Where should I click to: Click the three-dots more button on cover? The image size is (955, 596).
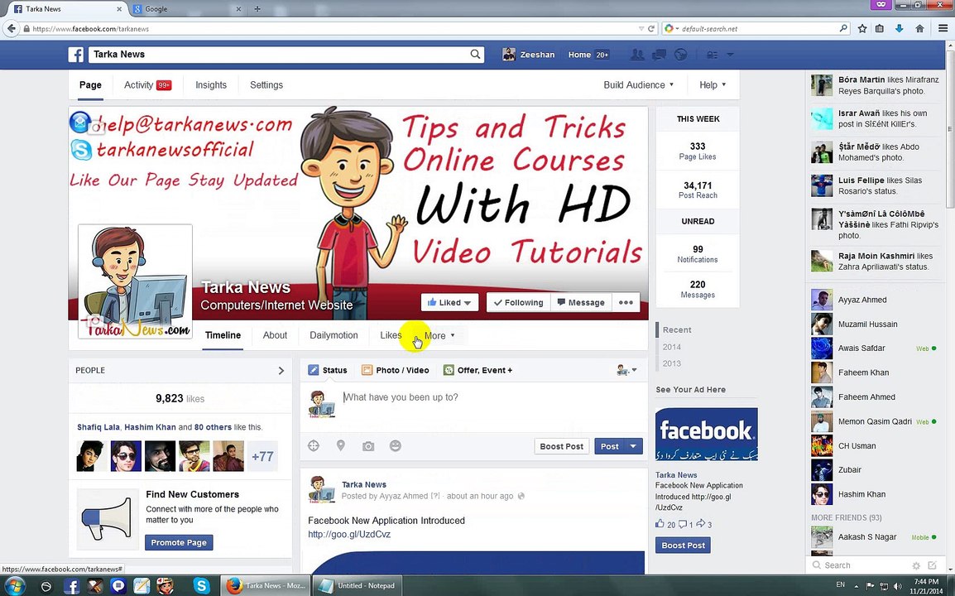point(626,302)
